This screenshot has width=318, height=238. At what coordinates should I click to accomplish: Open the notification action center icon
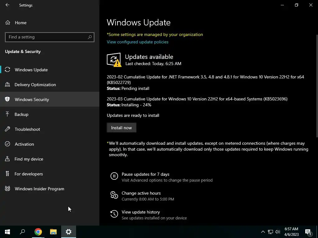pos(308,232)
